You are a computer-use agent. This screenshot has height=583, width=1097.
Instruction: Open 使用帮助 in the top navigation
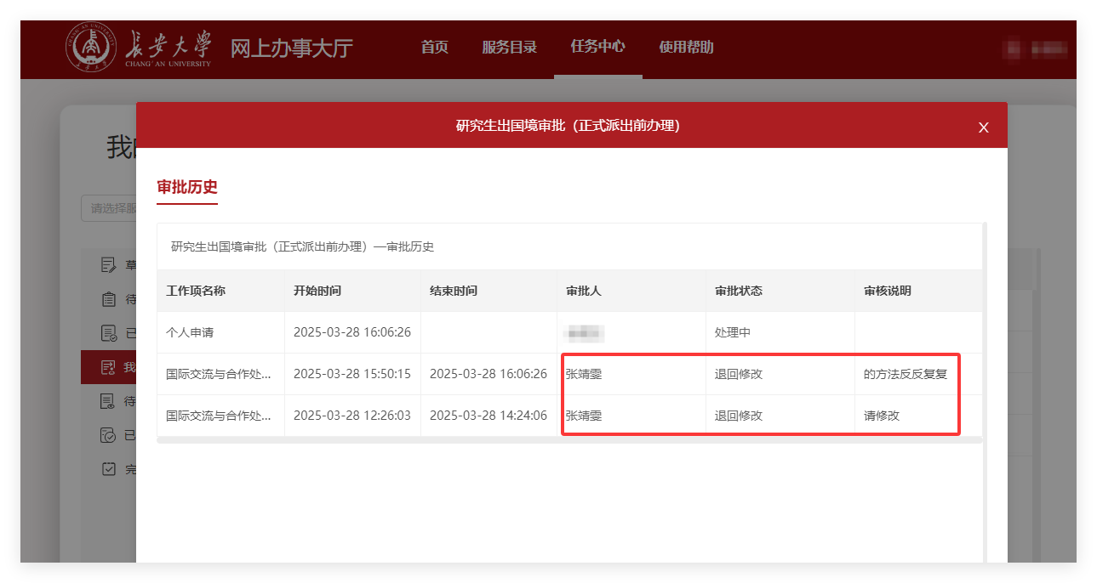[x=686, y=48]
